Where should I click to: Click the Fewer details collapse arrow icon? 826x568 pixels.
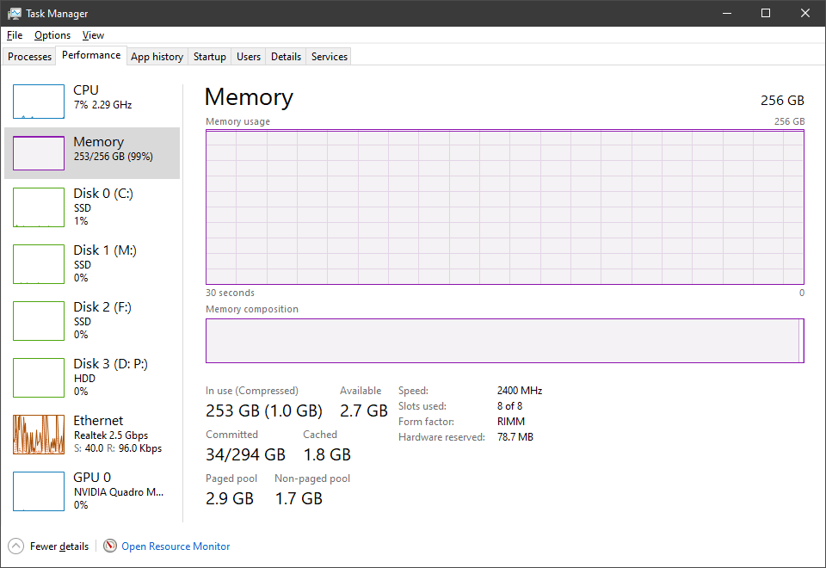tap(16, 546)
